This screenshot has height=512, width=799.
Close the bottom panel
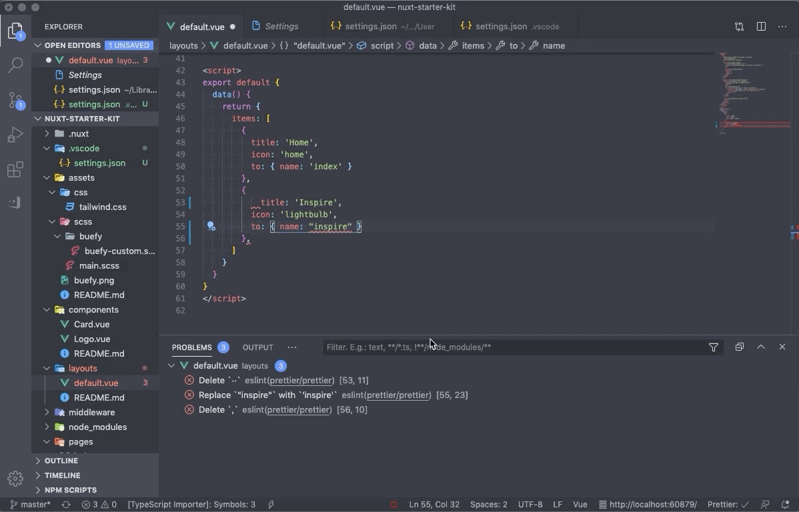pyautogui.click(x=782, y=347)
